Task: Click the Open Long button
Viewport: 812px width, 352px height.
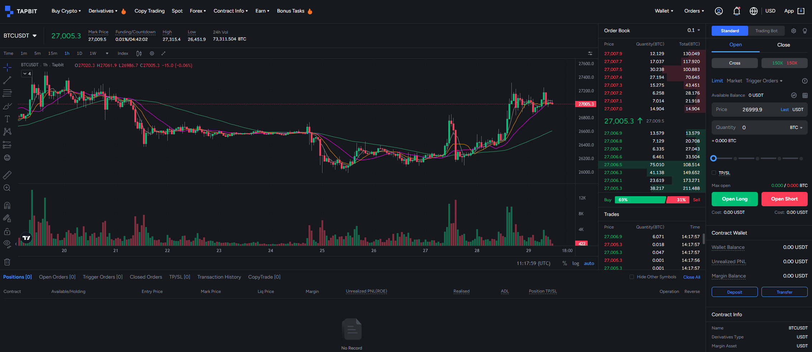Action: pos(735,199)
